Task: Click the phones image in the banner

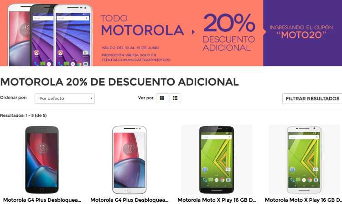Action: [50, 35]
